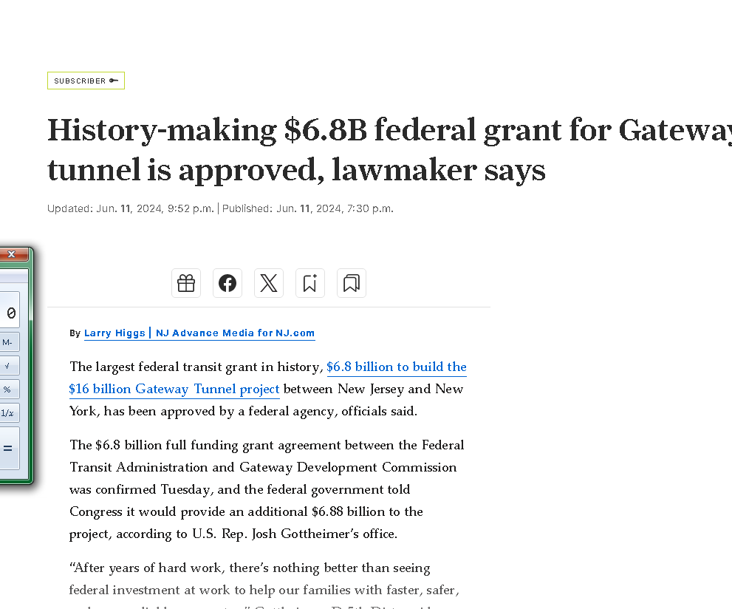
Task: Click the article headline text
Action: [x=389, y=149]
